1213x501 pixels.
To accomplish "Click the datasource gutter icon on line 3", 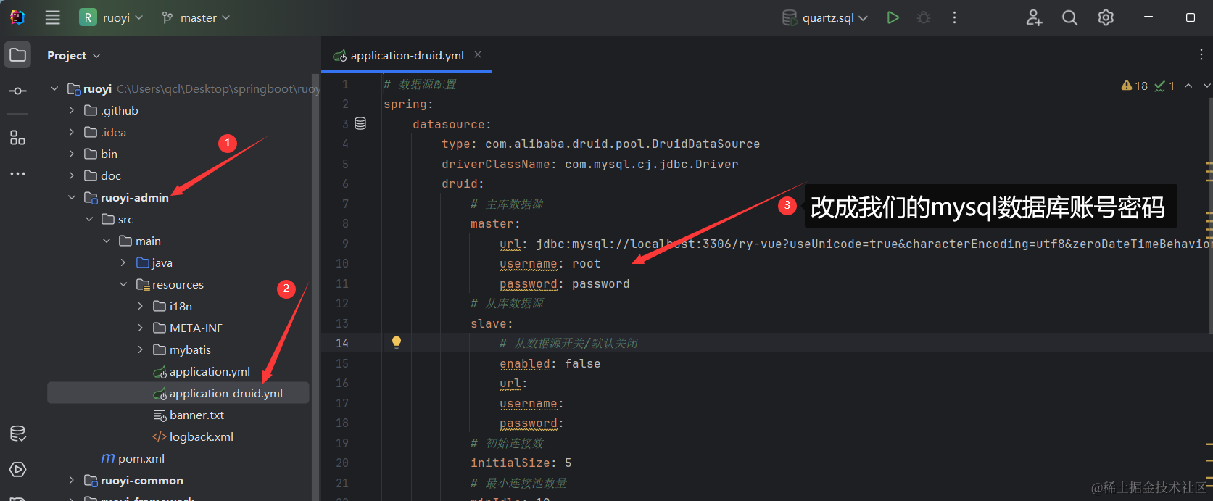I will (360, 124).
